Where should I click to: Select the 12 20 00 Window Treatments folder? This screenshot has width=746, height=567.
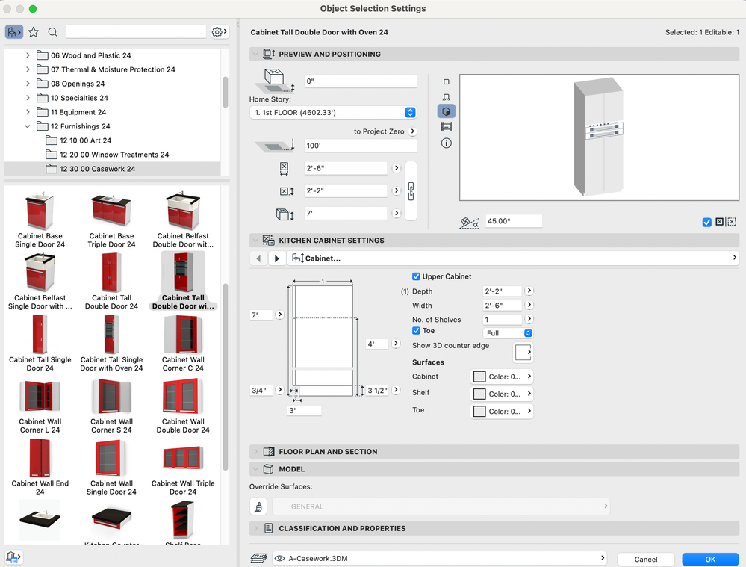pyautogui.click(x=114, y=155)
